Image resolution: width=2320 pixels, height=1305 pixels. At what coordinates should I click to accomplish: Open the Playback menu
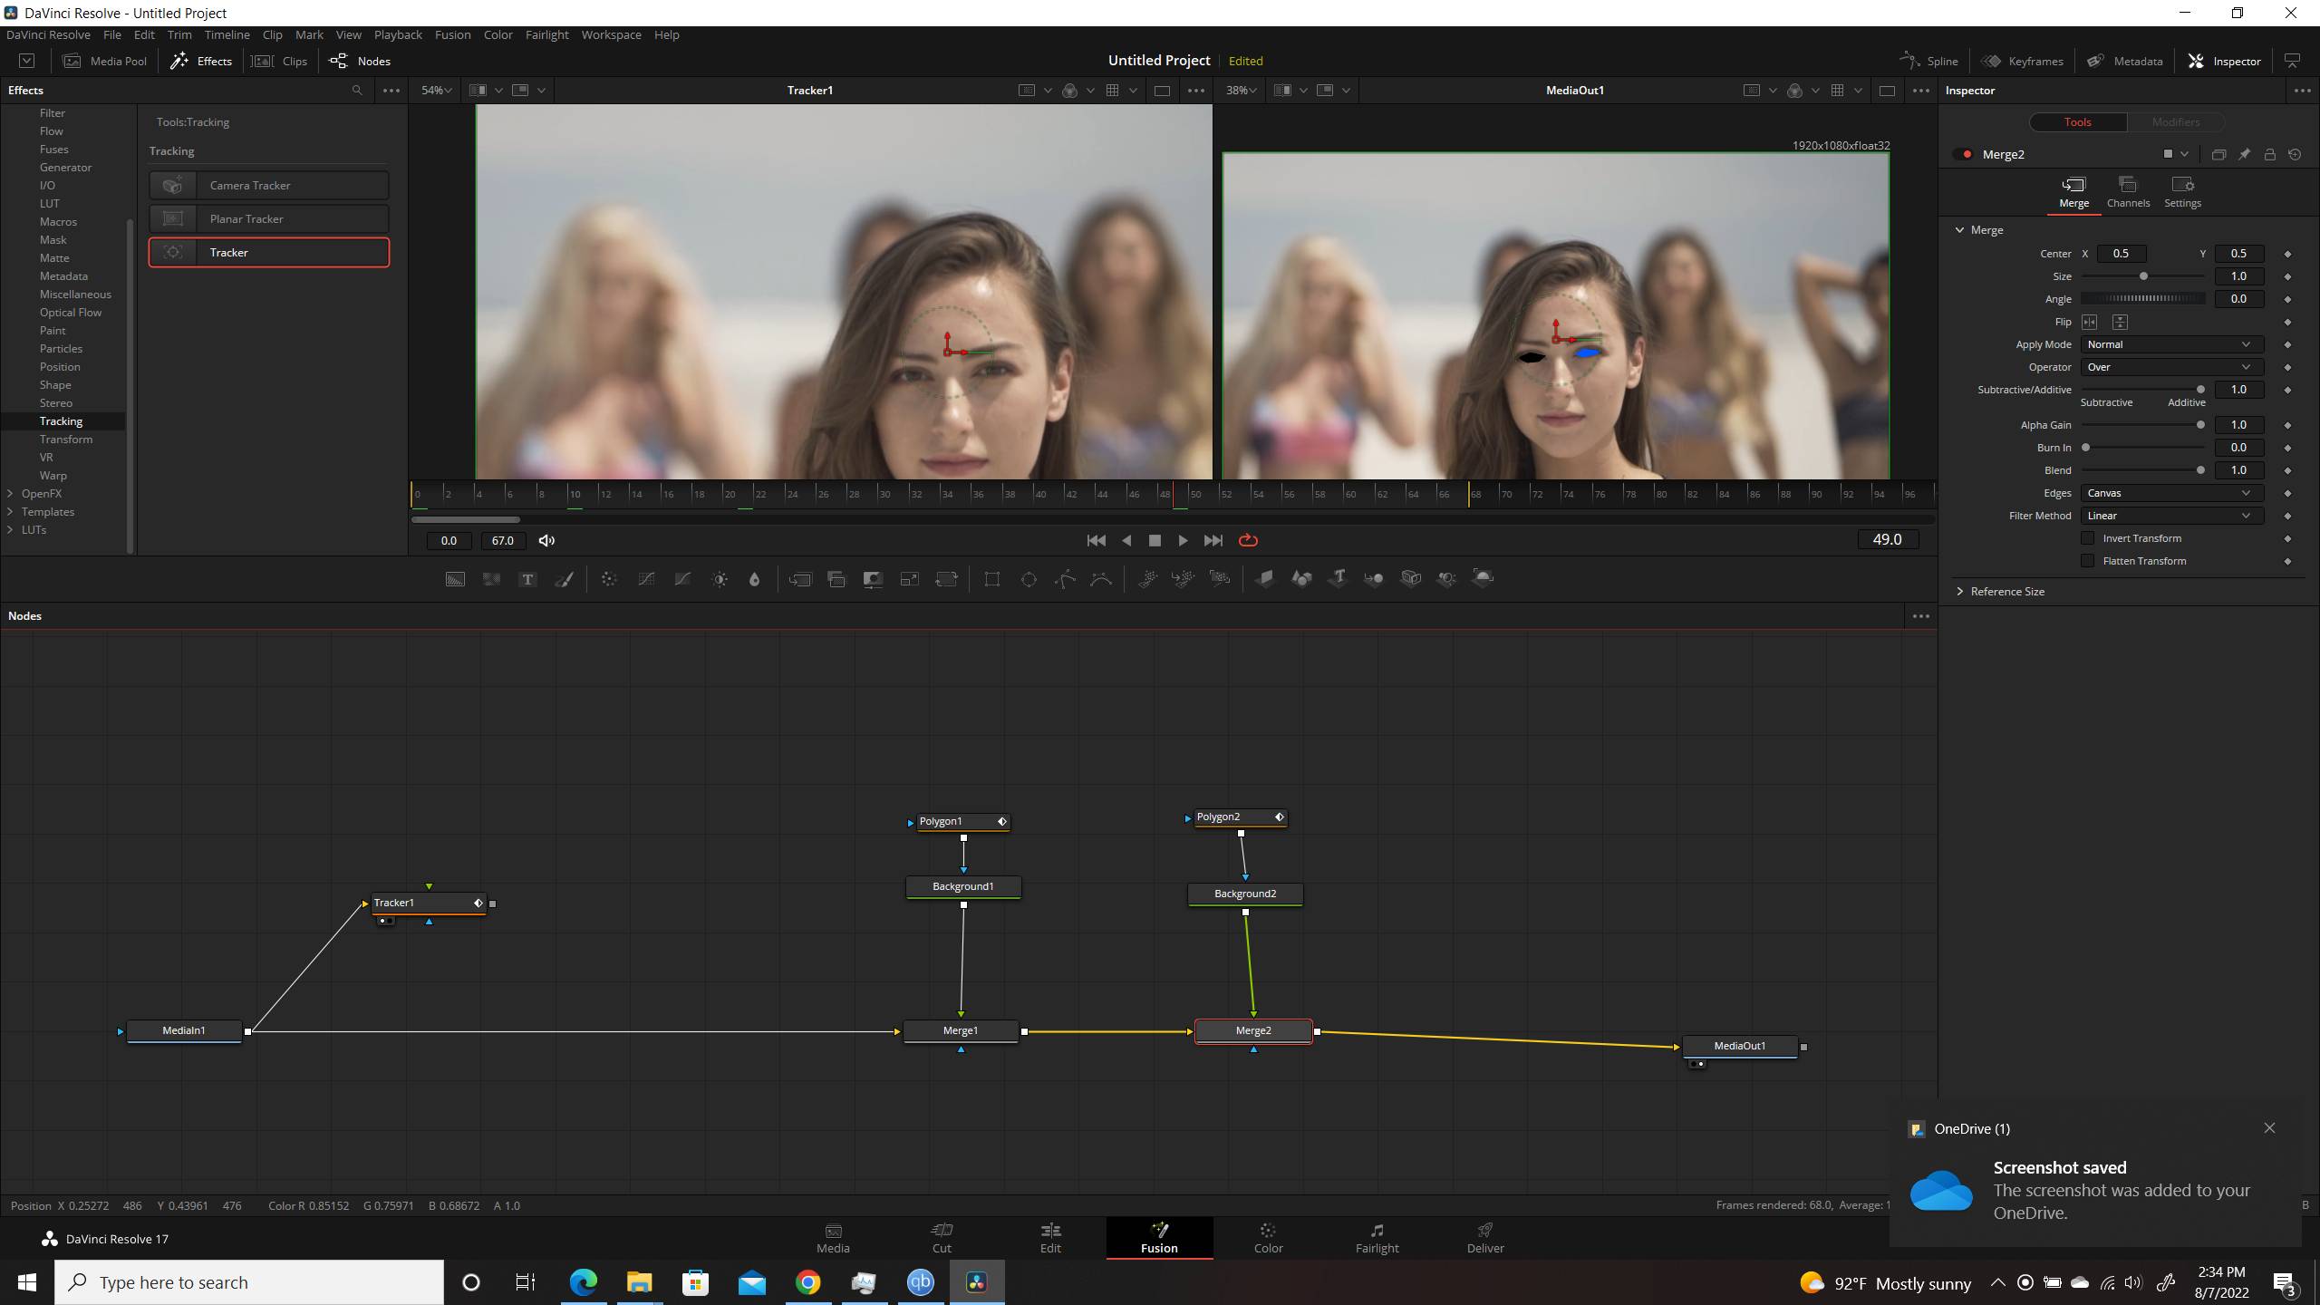pyautogui.click(x=398, y=34)
